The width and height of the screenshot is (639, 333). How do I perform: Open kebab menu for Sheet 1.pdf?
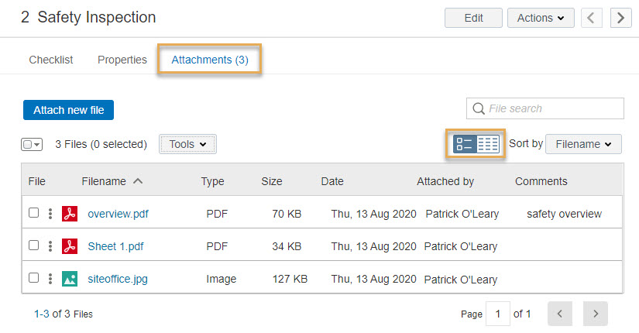(50, 246)
